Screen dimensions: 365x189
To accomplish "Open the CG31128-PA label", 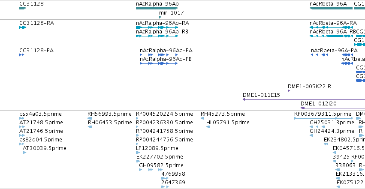I will coord(36,51).
